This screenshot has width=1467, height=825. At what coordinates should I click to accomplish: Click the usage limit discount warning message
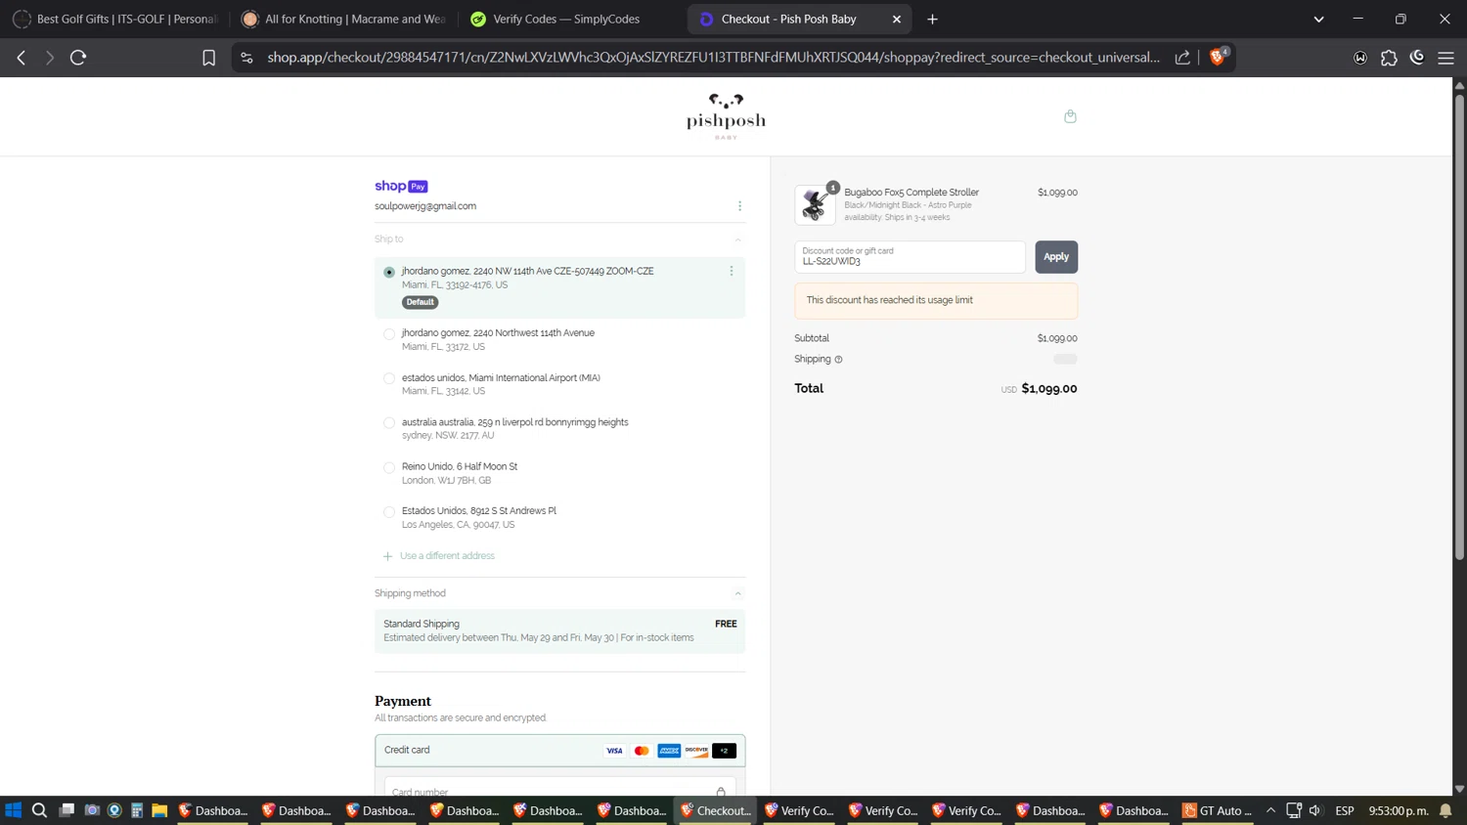click(x=936, y=301)
